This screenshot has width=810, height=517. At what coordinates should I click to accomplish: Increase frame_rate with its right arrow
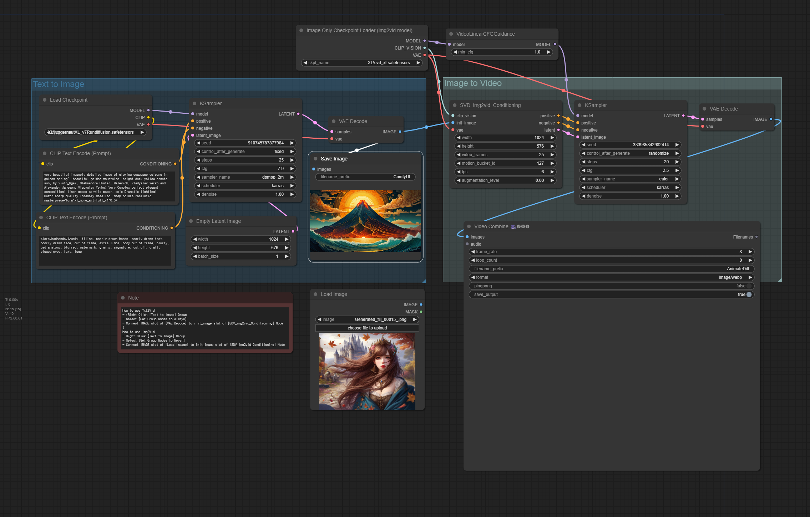click(x=750, y=252)
